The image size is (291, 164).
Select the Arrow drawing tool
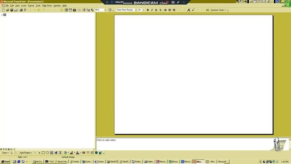tap(39, 153)
